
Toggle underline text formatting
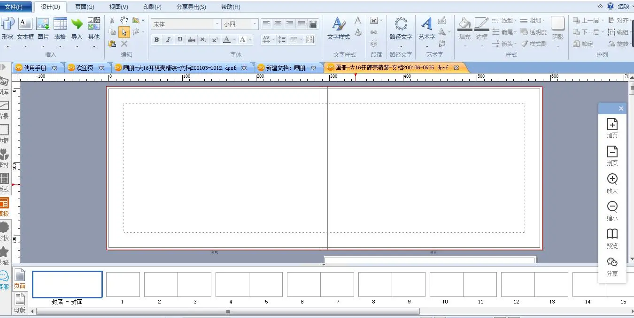coord(180,40)
